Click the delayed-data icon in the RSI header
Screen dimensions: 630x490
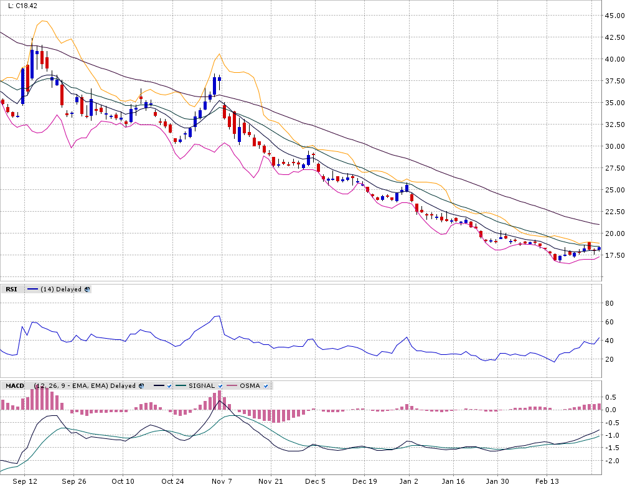point(87,289)
